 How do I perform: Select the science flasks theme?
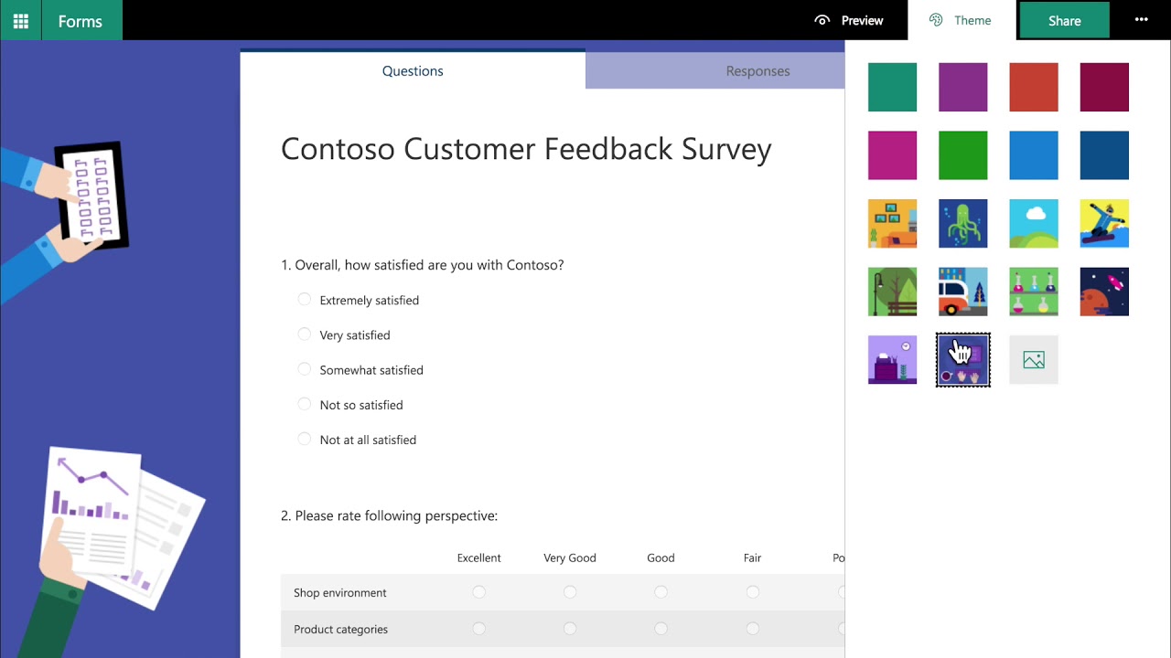(1034, 292)
